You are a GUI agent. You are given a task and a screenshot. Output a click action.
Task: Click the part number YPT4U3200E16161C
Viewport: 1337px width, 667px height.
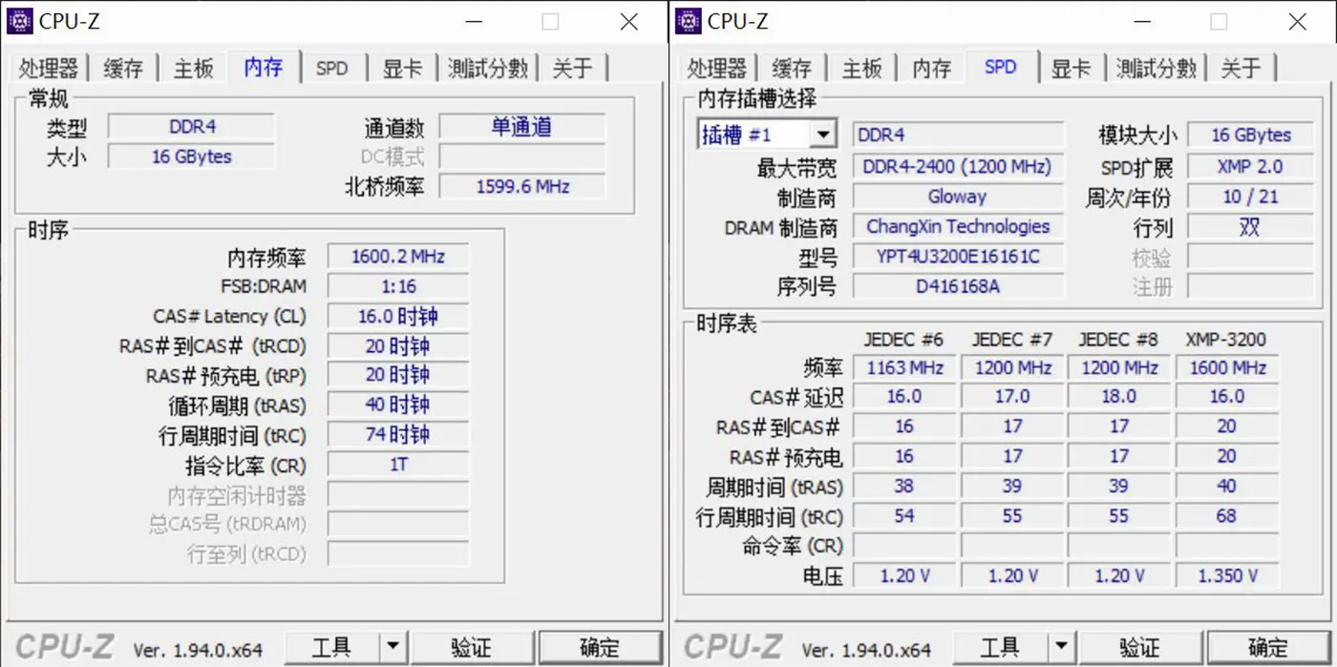[958, 257]
